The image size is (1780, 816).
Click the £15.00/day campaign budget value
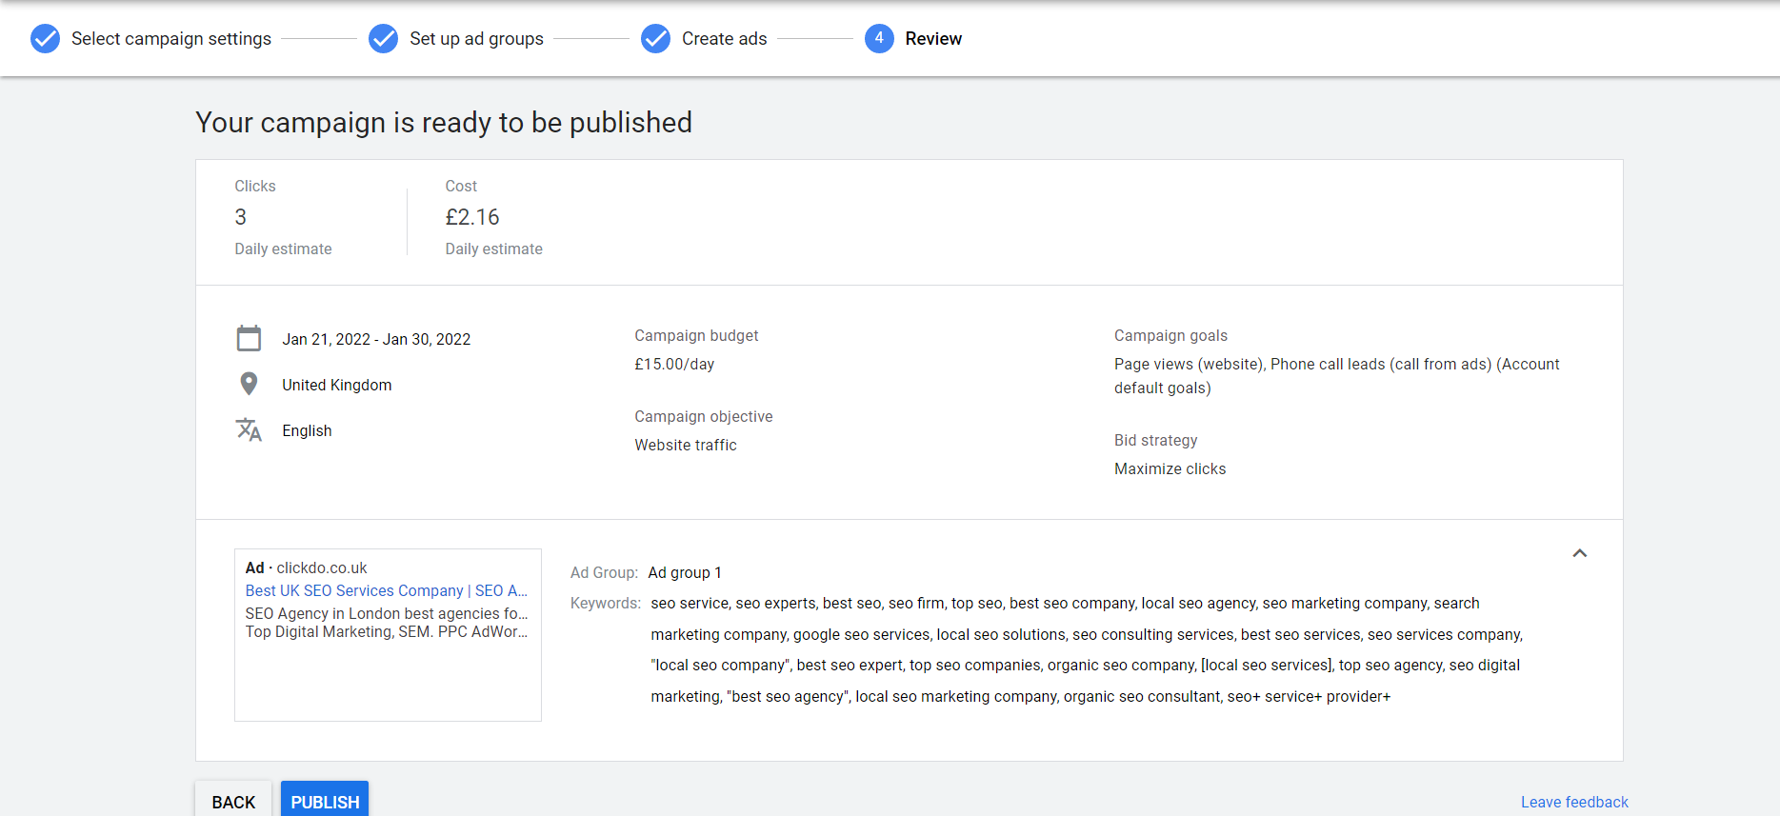tap(674, 364)
